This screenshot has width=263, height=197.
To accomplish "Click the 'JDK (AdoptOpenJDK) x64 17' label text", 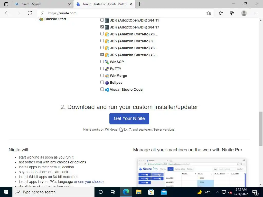I will tap(134, 27).
